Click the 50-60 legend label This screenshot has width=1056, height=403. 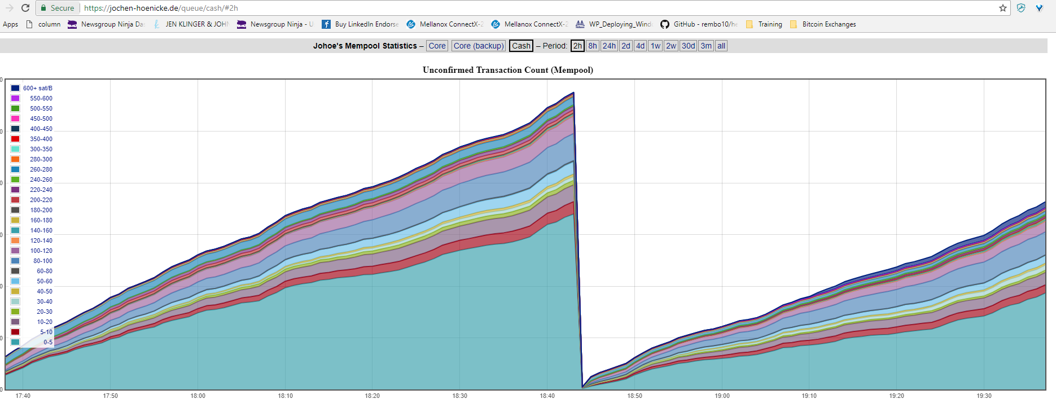tap(45, 281)
